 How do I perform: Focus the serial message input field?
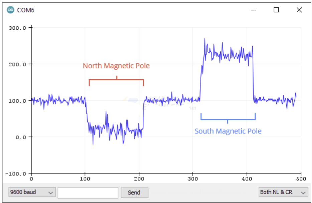pyautogui.click(x=88, y=192)
